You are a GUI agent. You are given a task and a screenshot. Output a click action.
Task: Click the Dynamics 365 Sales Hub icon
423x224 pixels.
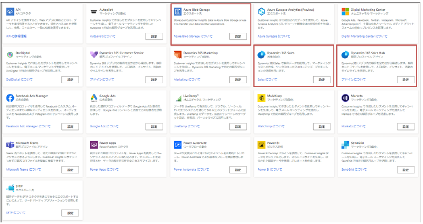pyautogui.click(x=345, y=55)
